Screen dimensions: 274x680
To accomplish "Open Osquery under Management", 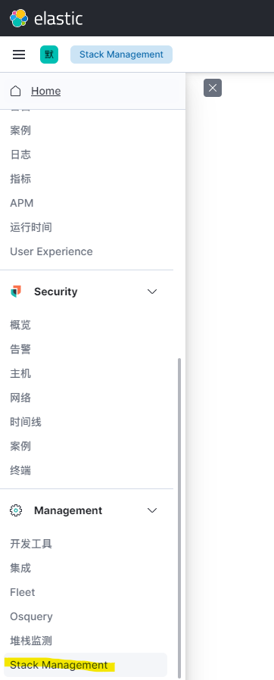I will [31, 616].
